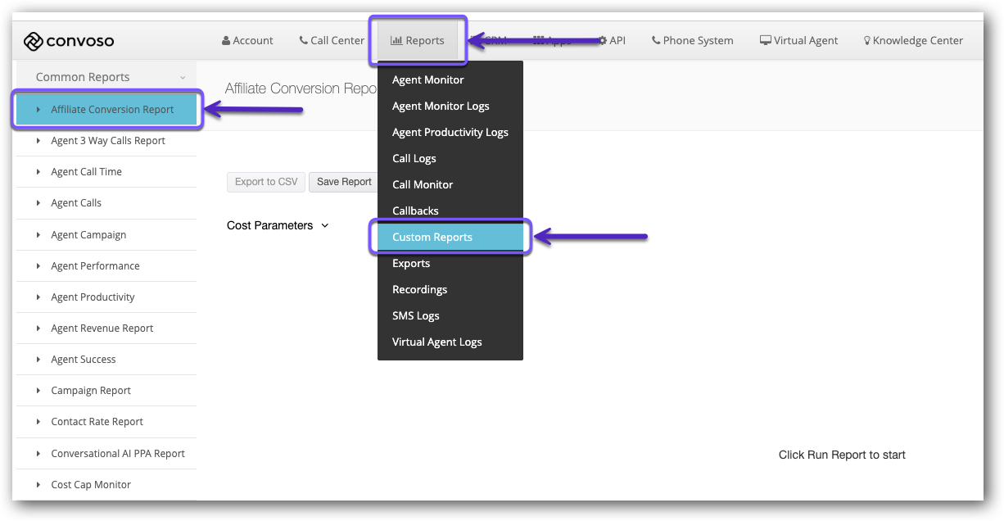Viewport: 1004px width, 521px height.
Task: Open the Phone System menu
Action: pos(693,40)
